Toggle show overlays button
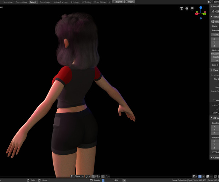The width and height of the screenshot is (219, 182). point(208,177)
